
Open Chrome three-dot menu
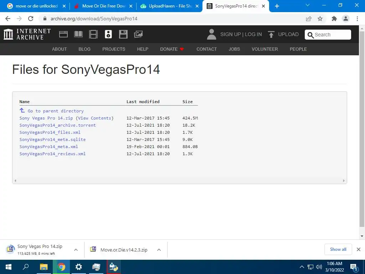pyautogui.click(x=357, y=19)
